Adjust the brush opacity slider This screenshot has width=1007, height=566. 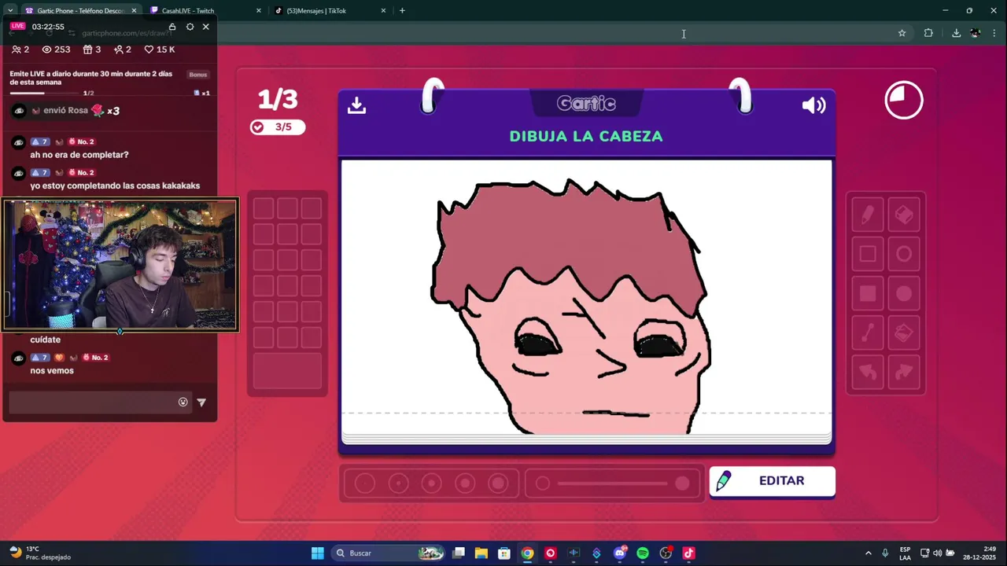[x=613, y=483]
